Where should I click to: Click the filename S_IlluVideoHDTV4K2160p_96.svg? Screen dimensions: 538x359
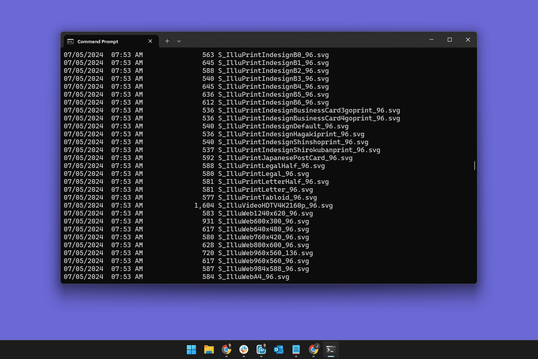275,205
